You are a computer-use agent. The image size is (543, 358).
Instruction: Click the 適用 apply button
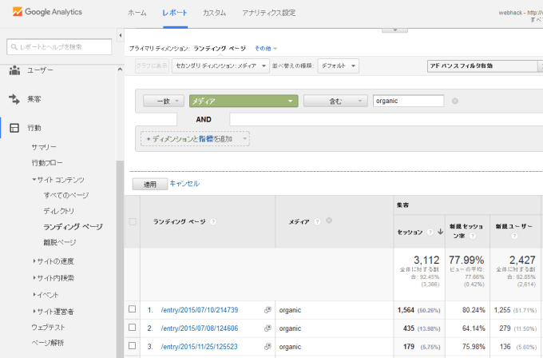[149, 184]
